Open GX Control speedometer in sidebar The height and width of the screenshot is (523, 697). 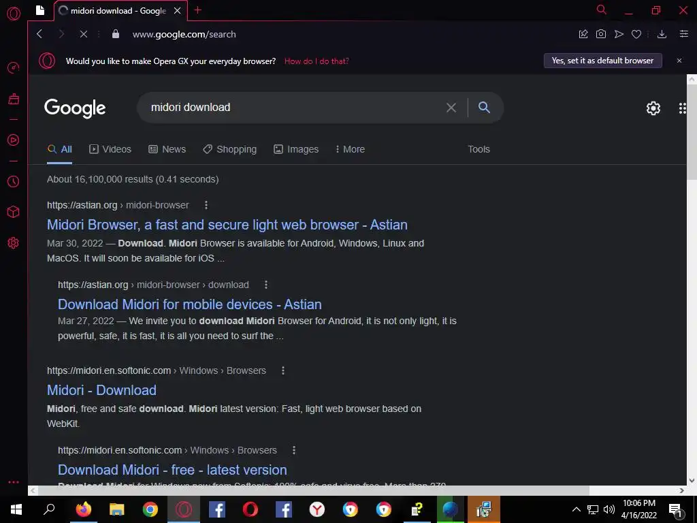(x=14, y=68)
